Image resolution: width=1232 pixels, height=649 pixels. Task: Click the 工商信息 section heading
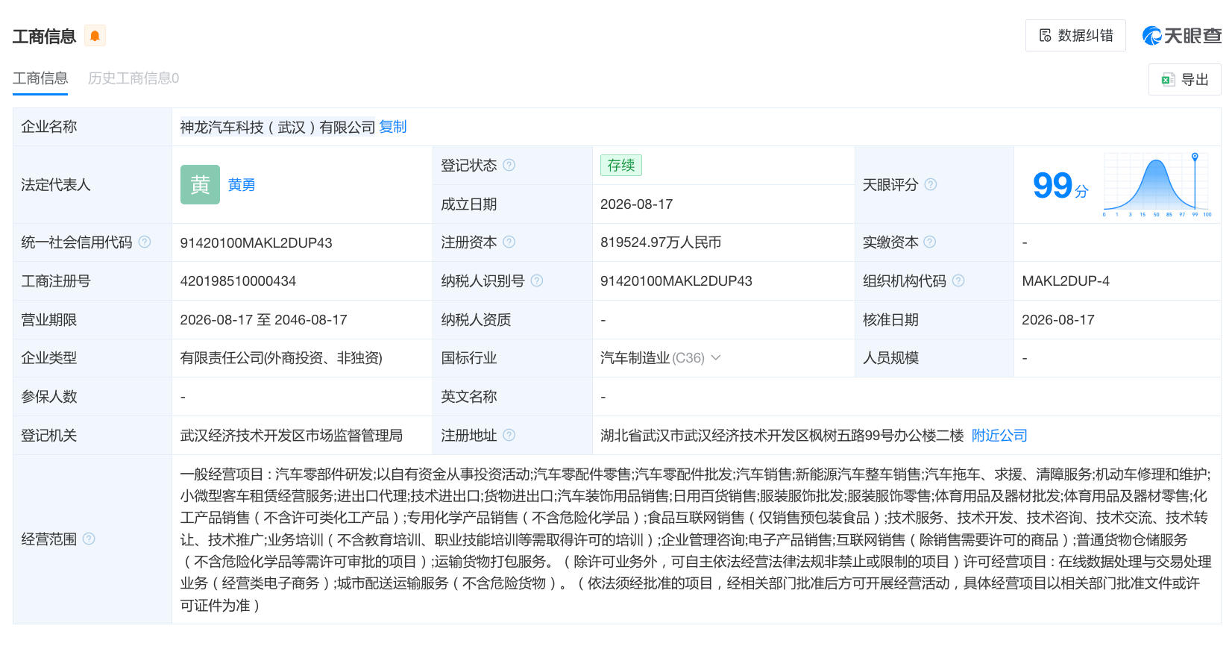[x=44, y=36]
